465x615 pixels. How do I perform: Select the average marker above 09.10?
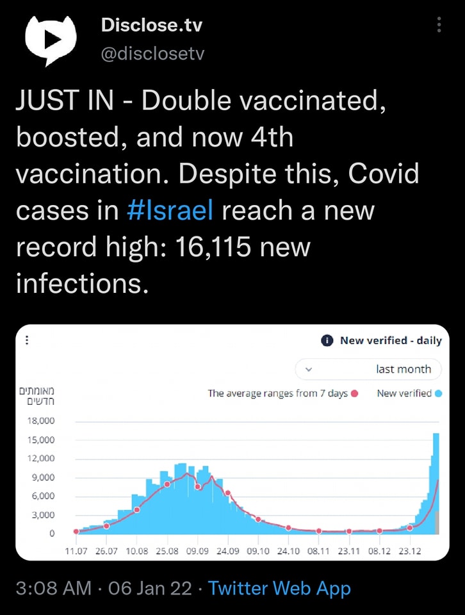(258, 520)
